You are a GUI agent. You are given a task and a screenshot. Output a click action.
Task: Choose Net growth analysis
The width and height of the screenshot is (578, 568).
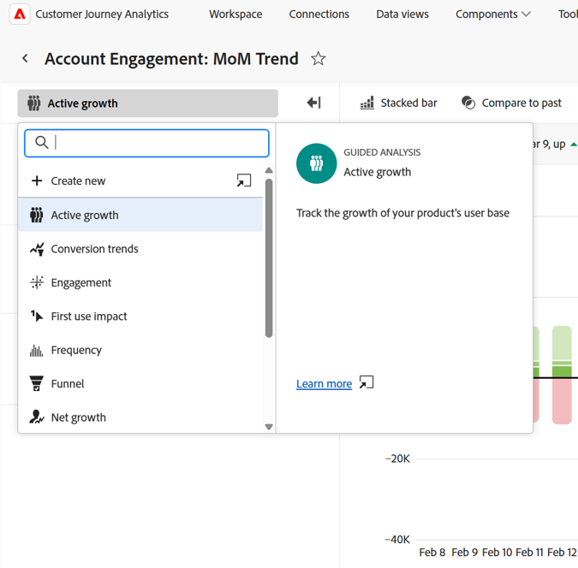point(140,417)
